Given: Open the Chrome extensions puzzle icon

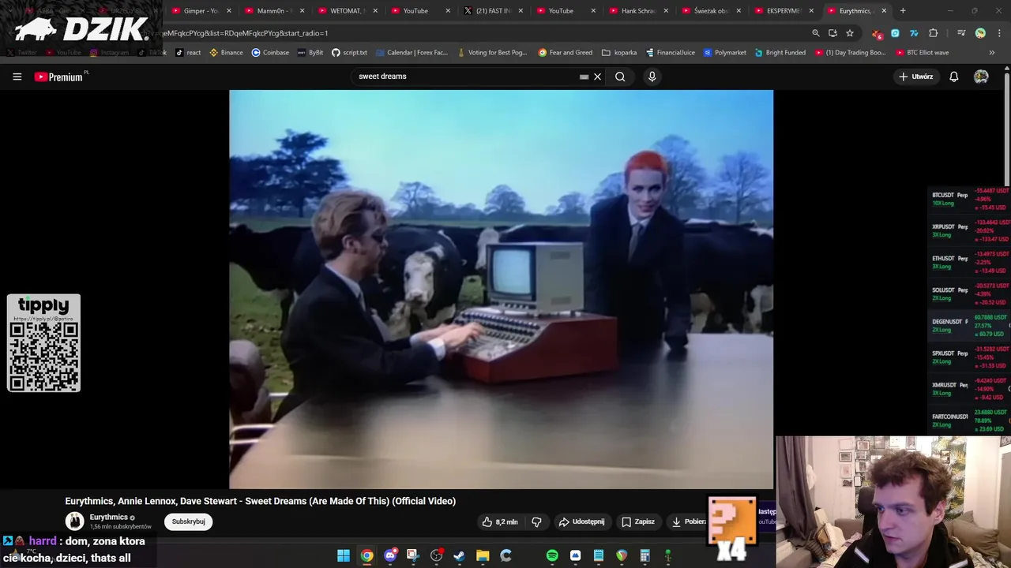Looking at the screenshot, I should pos(934,33).
